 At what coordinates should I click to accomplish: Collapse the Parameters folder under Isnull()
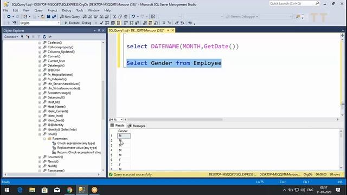[x=44, y=139]
